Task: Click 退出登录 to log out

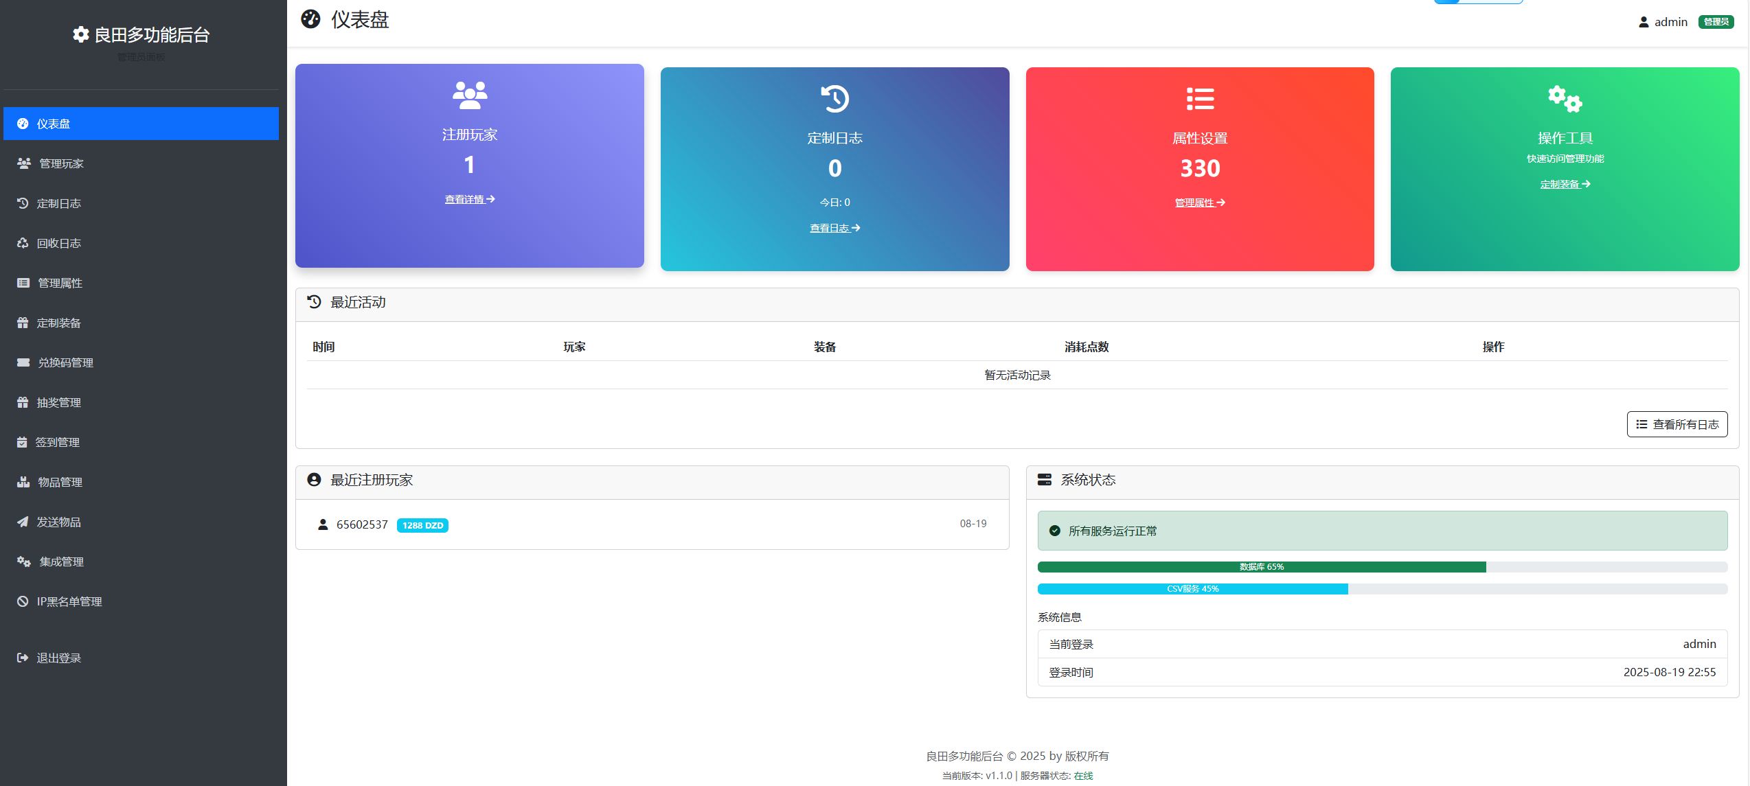Action: point(141,658)
